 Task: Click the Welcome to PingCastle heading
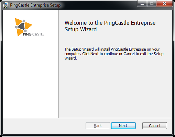(x=110, y=26)
